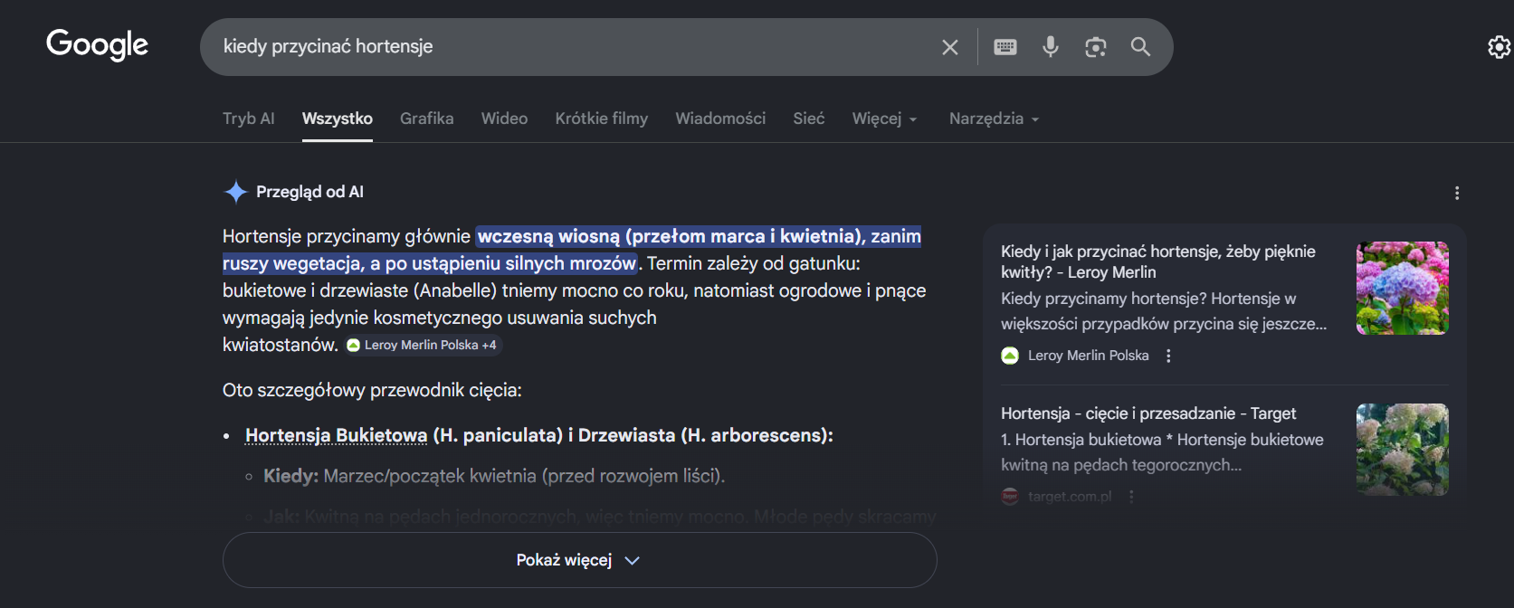Click the target.com.pl source name
This screenshot has width=1514, height=608.
(1070, 496)
